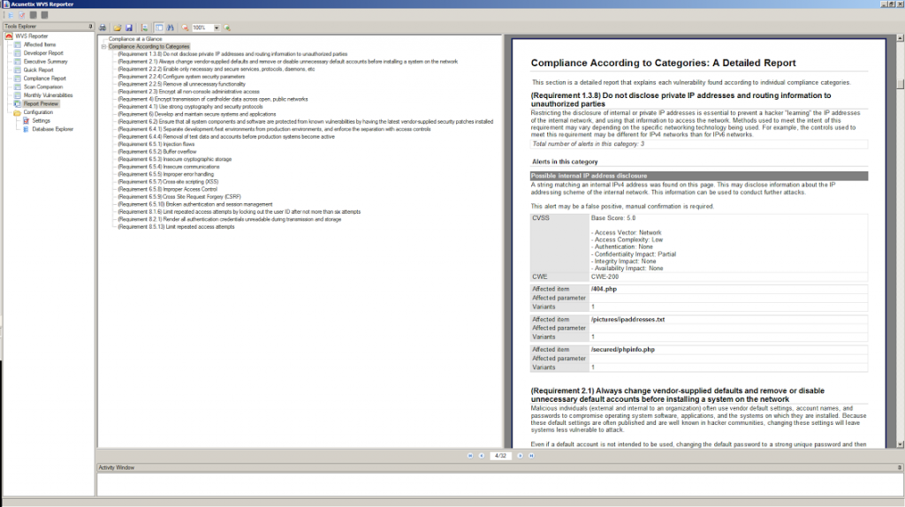
Task: Jump to the last report page
Action: (531, 456)
